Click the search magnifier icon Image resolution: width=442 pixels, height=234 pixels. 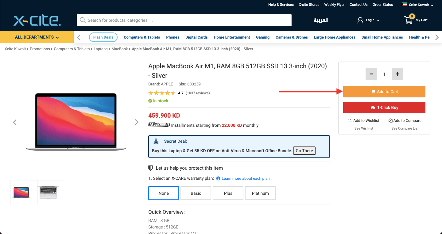coord(83,20)
